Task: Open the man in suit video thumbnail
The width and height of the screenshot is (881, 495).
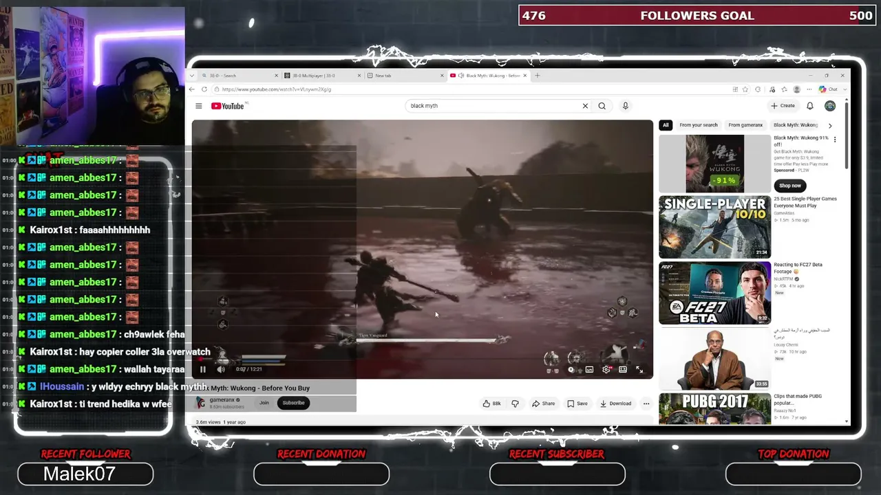Action: [715, 359]
